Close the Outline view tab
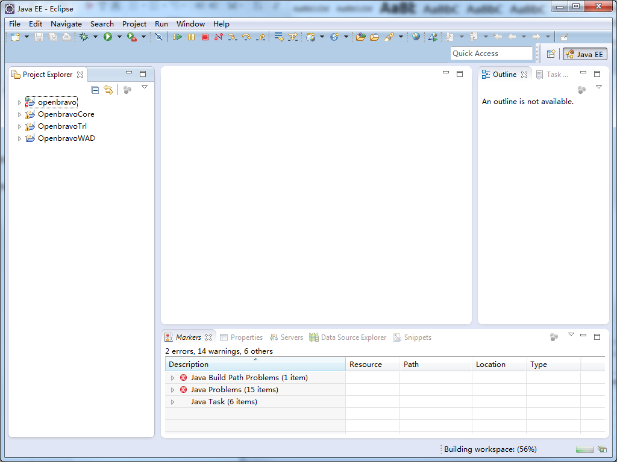 (524, 75)
